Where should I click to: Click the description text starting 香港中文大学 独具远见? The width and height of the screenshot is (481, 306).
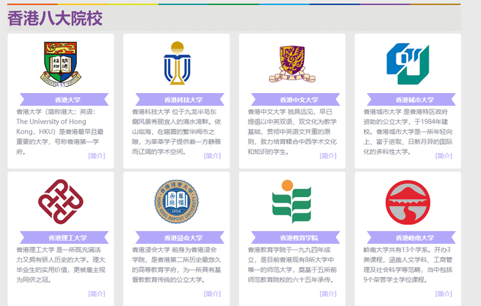pos(292,132)
